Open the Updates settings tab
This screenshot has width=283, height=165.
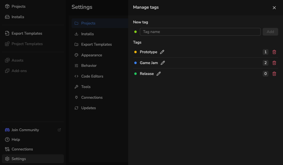tap(100, 108)
